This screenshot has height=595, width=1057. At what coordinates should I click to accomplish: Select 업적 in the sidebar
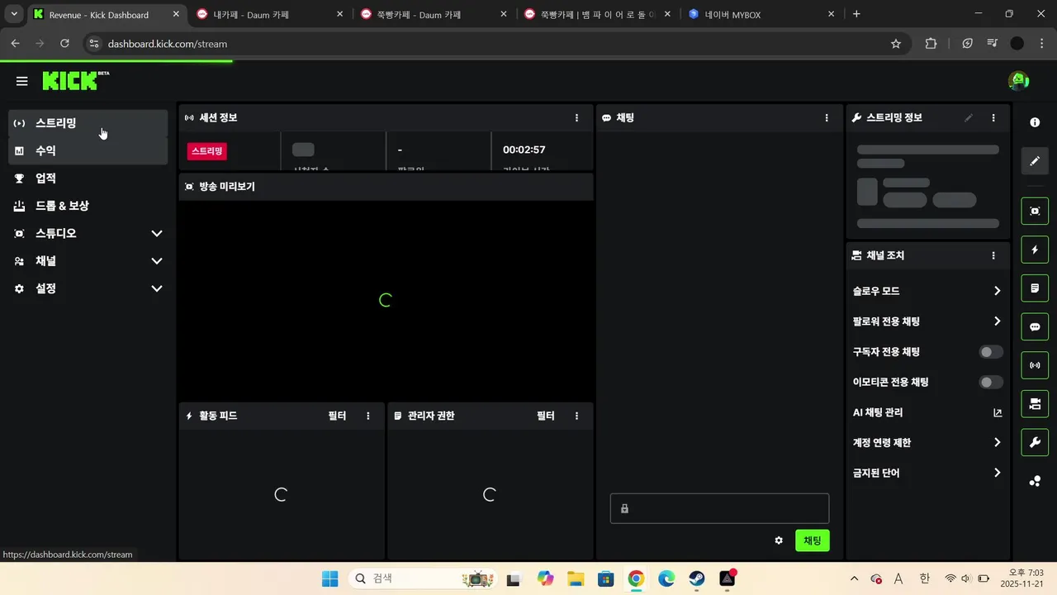[88, 178]
